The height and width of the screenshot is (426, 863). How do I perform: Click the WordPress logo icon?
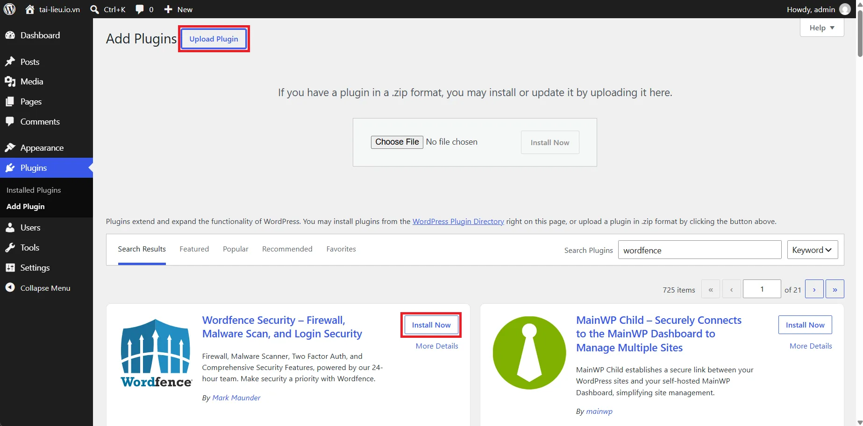click(x=9, y=9)
